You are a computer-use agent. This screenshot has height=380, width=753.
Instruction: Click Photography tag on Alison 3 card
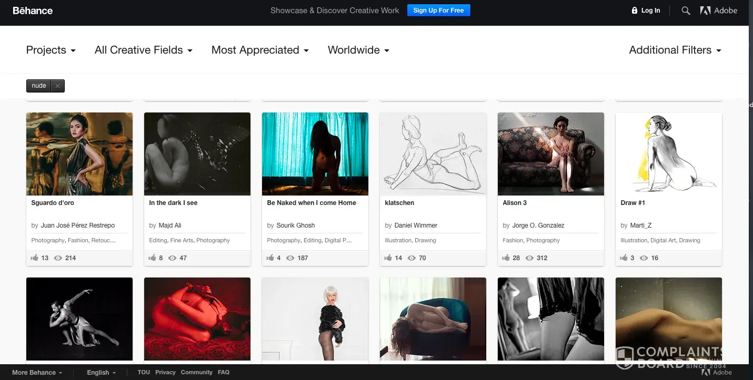543,240
